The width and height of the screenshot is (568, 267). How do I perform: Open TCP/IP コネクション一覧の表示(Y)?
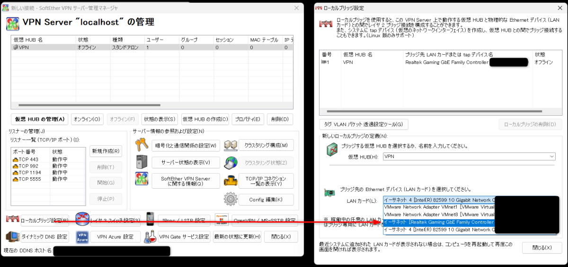pos(266,181)
